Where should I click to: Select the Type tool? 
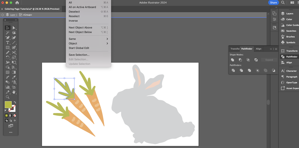[8, 42]
